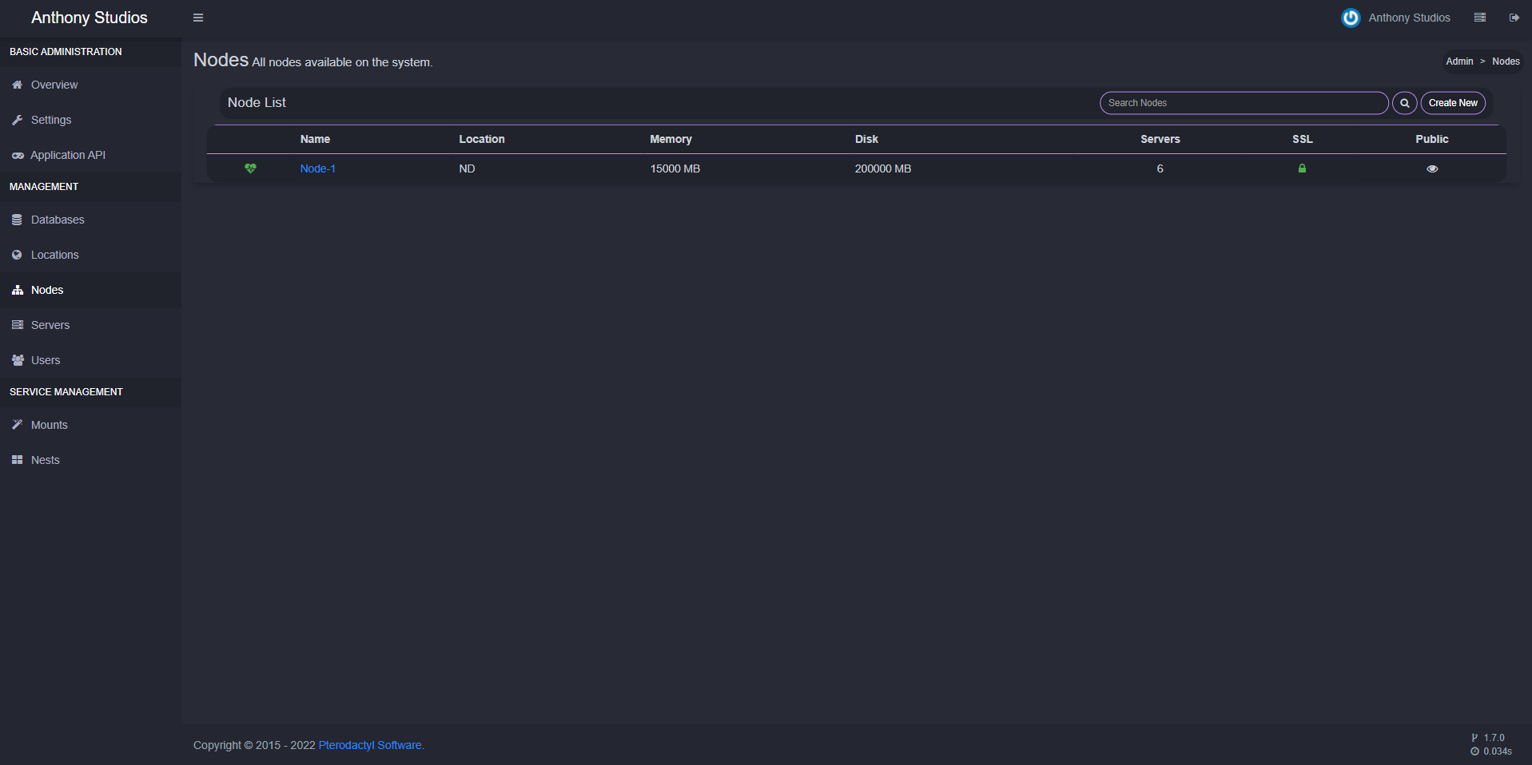Open the Settings page
Screen dimensions: 1532x765
(x=90, y=120)
